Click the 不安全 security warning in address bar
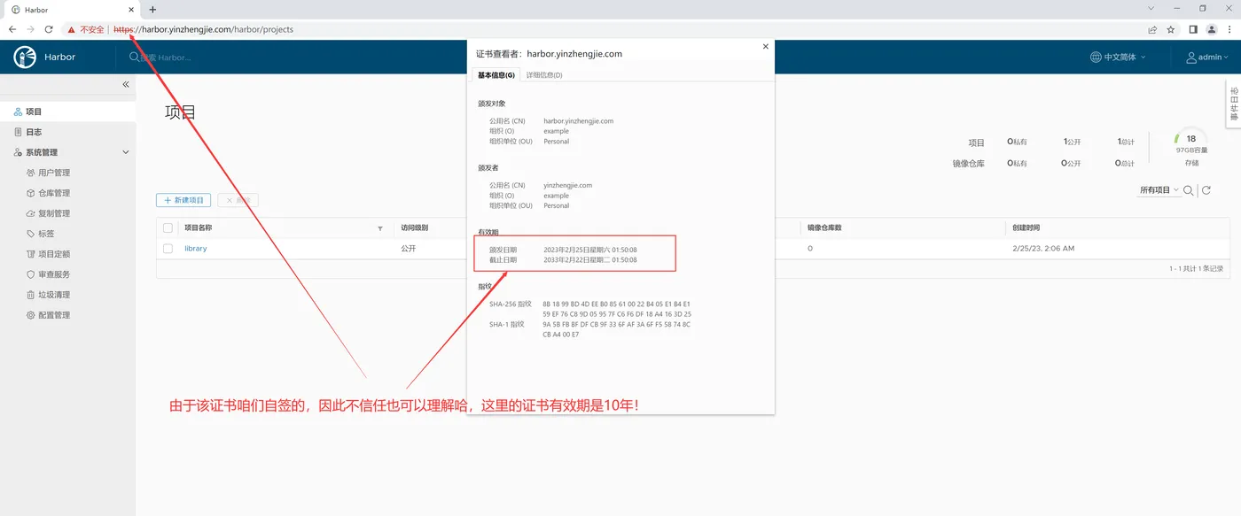This screenshot has width=1241, height=516. [x=86, y=29]
